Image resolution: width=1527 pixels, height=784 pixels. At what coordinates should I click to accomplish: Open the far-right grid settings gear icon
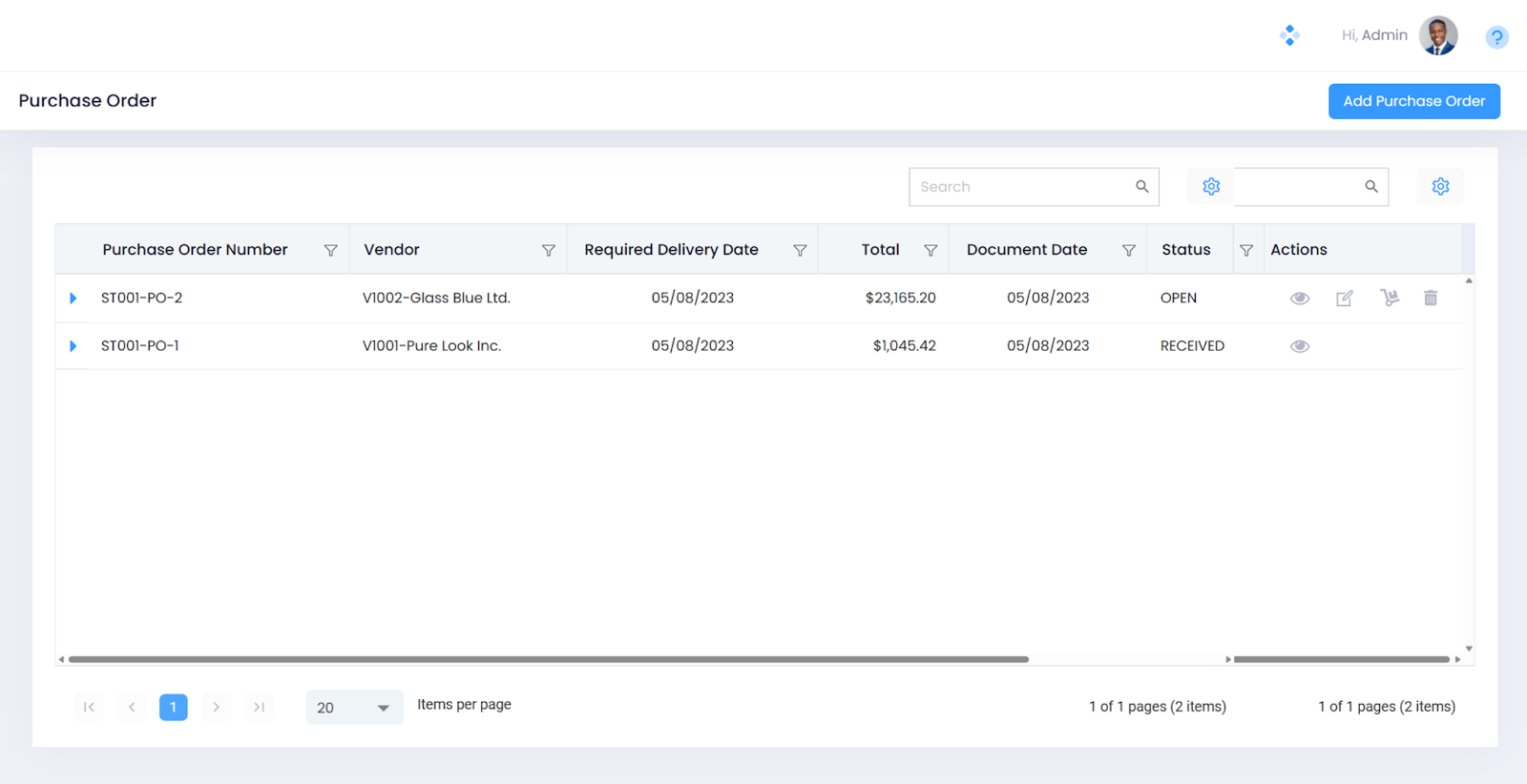click(1440, 187)
